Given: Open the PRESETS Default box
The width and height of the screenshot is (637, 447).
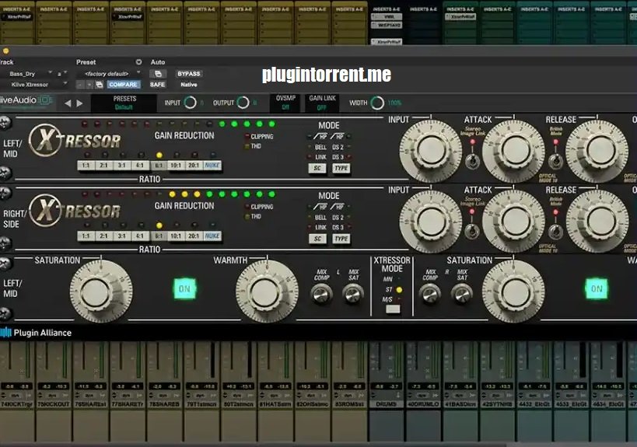Looking at the screenshot, I should pyautogui.click(x=124, y=103).
